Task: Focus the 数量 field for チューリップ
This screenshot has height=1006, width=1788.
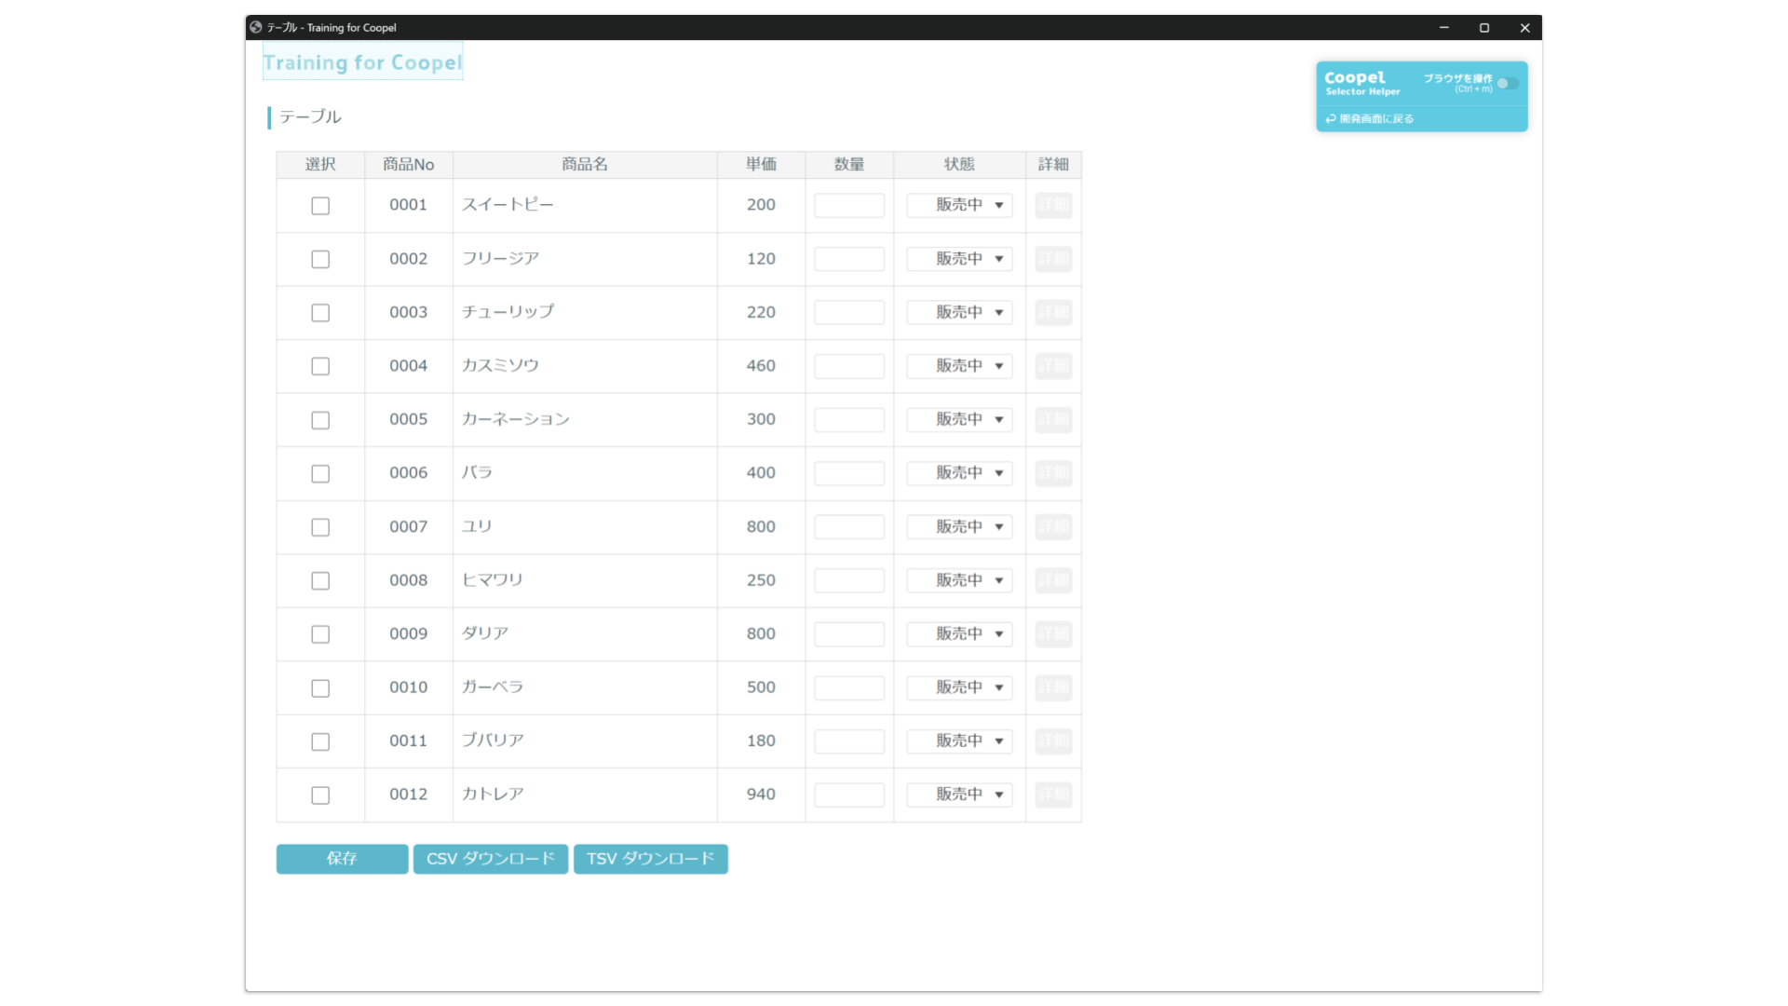Action: click(849, 312)
